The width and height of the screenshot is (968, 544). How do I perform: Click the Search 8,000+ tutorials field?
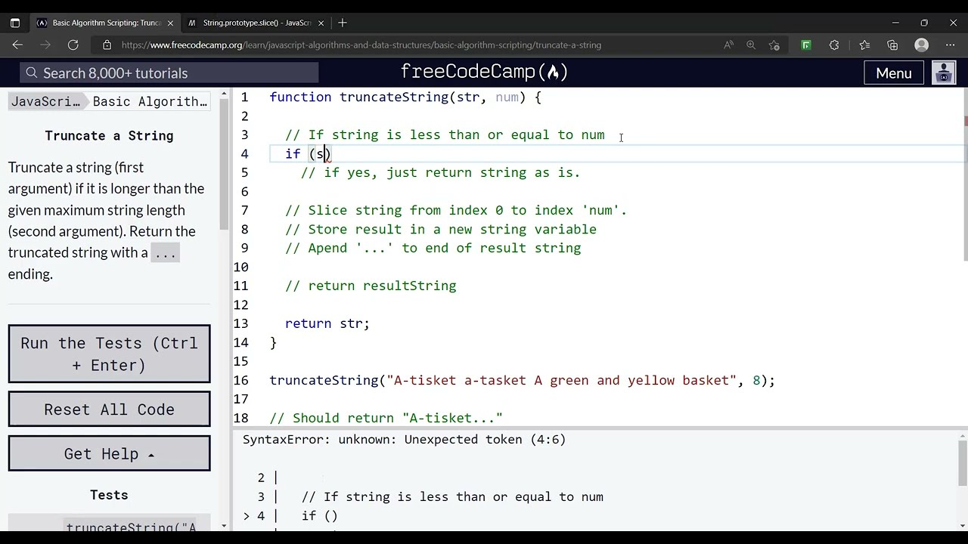169,73
